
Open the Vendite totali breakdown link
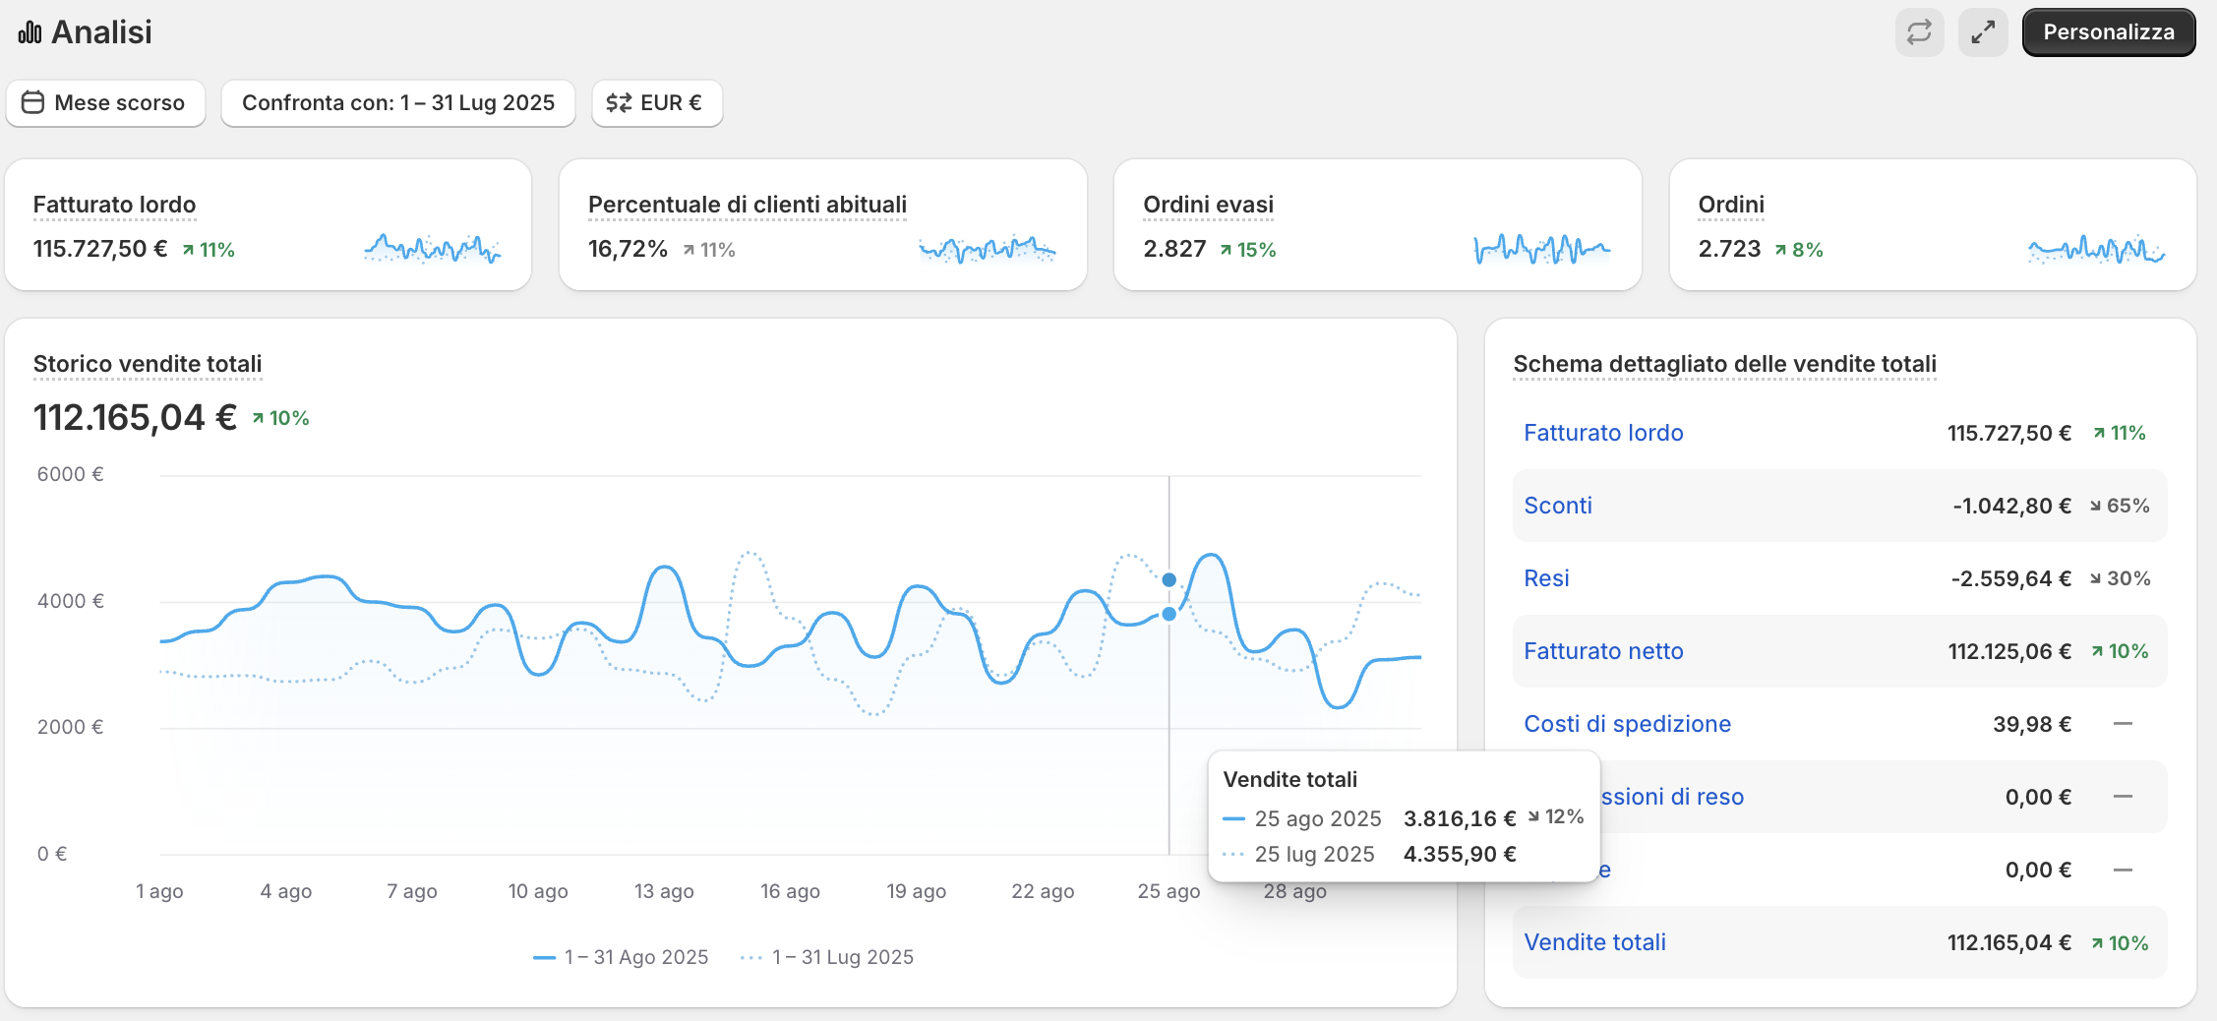coord(1594,942)
